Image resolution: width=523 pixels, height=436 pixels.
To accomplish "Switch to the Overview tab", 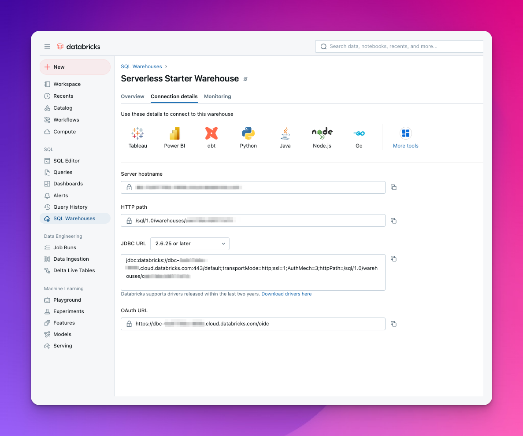I will (133, 96).
